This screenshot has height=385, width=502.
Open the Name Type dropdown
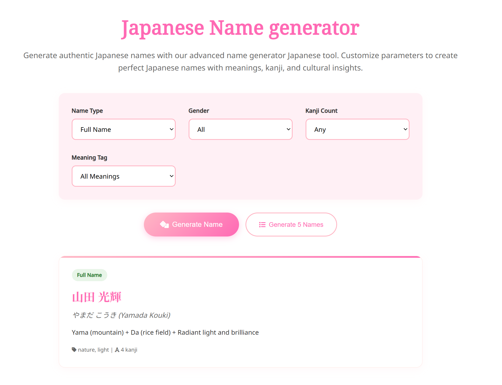(x=123, y=129)
